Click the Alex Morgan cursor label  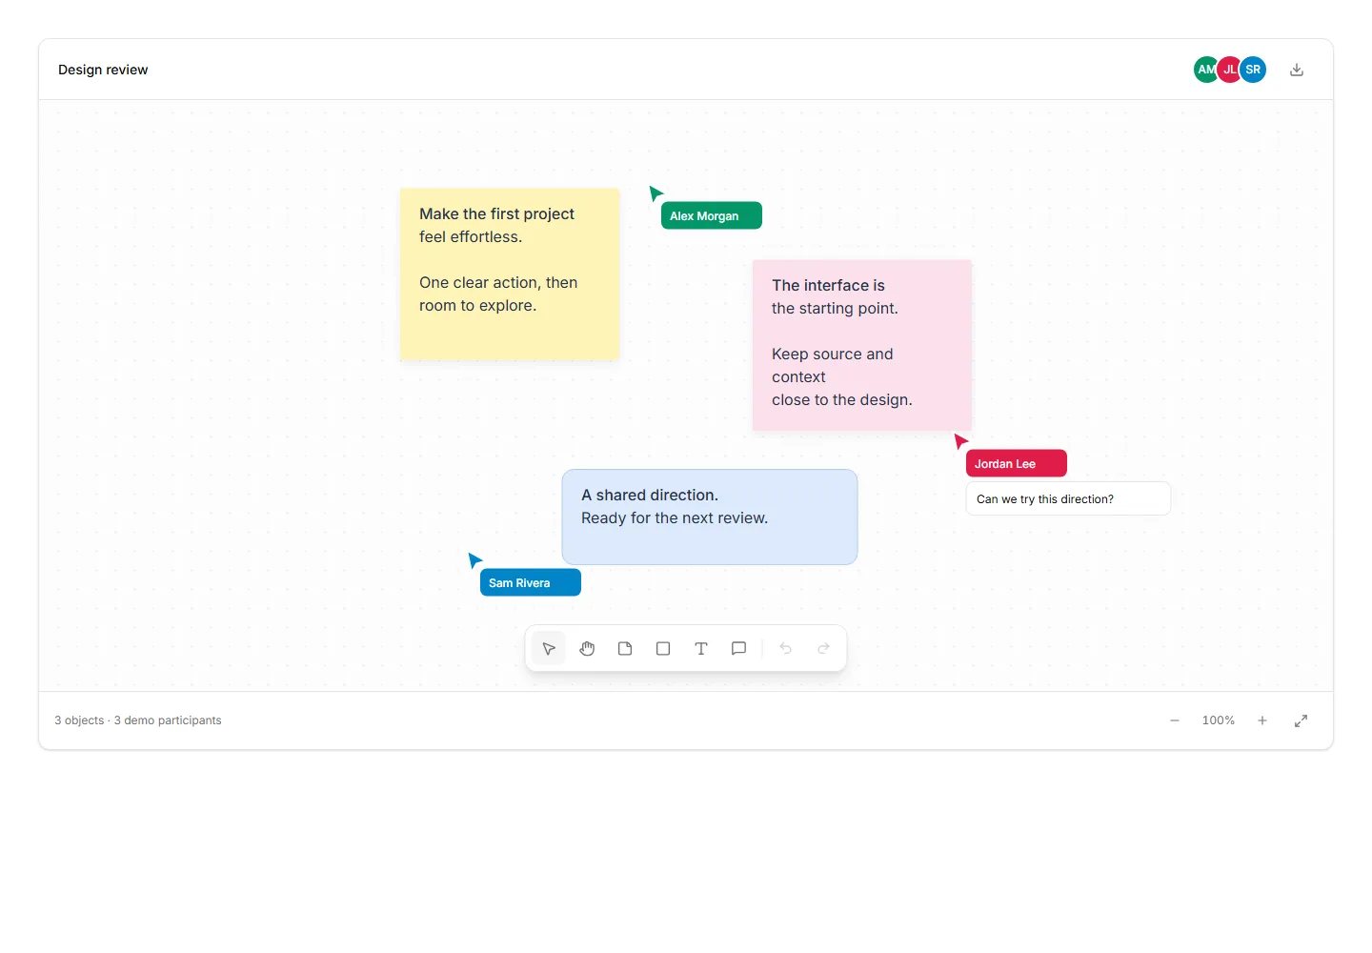tap(712, 215)
